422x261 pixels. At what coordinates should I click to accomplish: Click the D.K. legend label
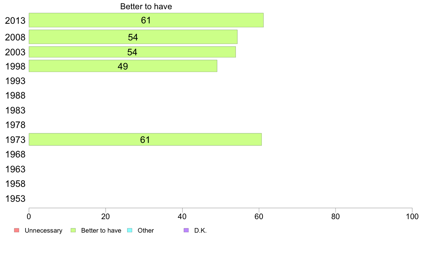pos(200,231)
